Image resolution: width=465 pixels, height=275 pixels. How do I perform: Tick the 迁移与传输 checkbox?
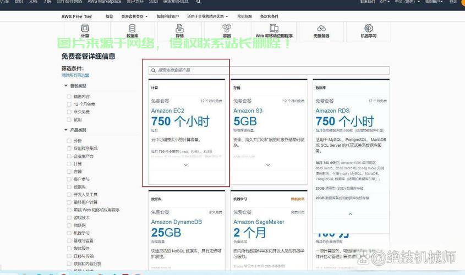pos(69,256)
